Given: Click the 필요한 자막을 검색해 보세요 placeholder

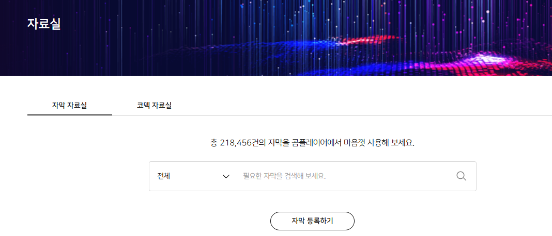Looking at the screenshot, I should [x=284, y=176].
